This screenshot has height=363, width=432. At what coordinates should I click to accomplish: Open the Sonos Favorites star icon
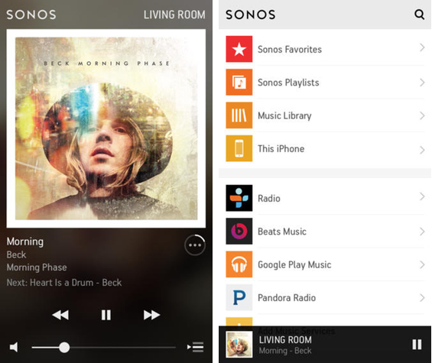pos(239,49)
